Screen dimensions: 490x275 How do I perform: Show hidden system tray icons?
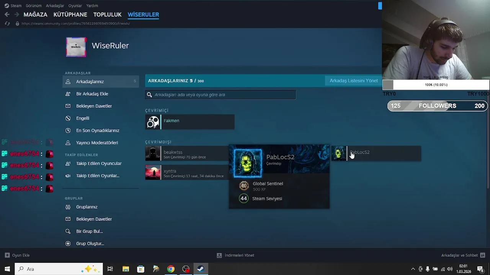tap(413, 269)
